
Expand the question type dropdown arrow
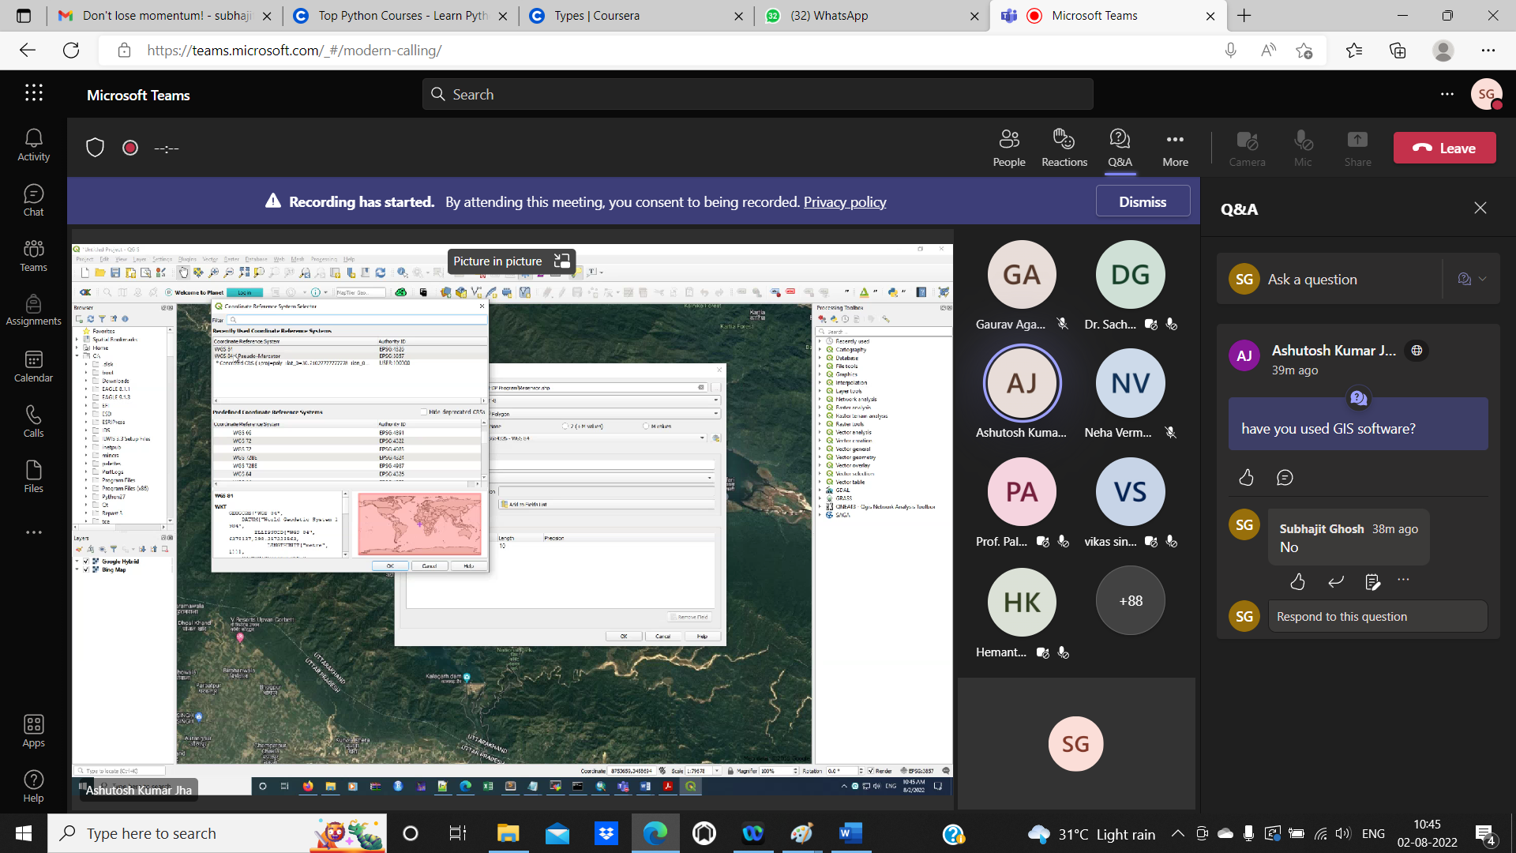pyautogui.click(x=1483, y=279)
